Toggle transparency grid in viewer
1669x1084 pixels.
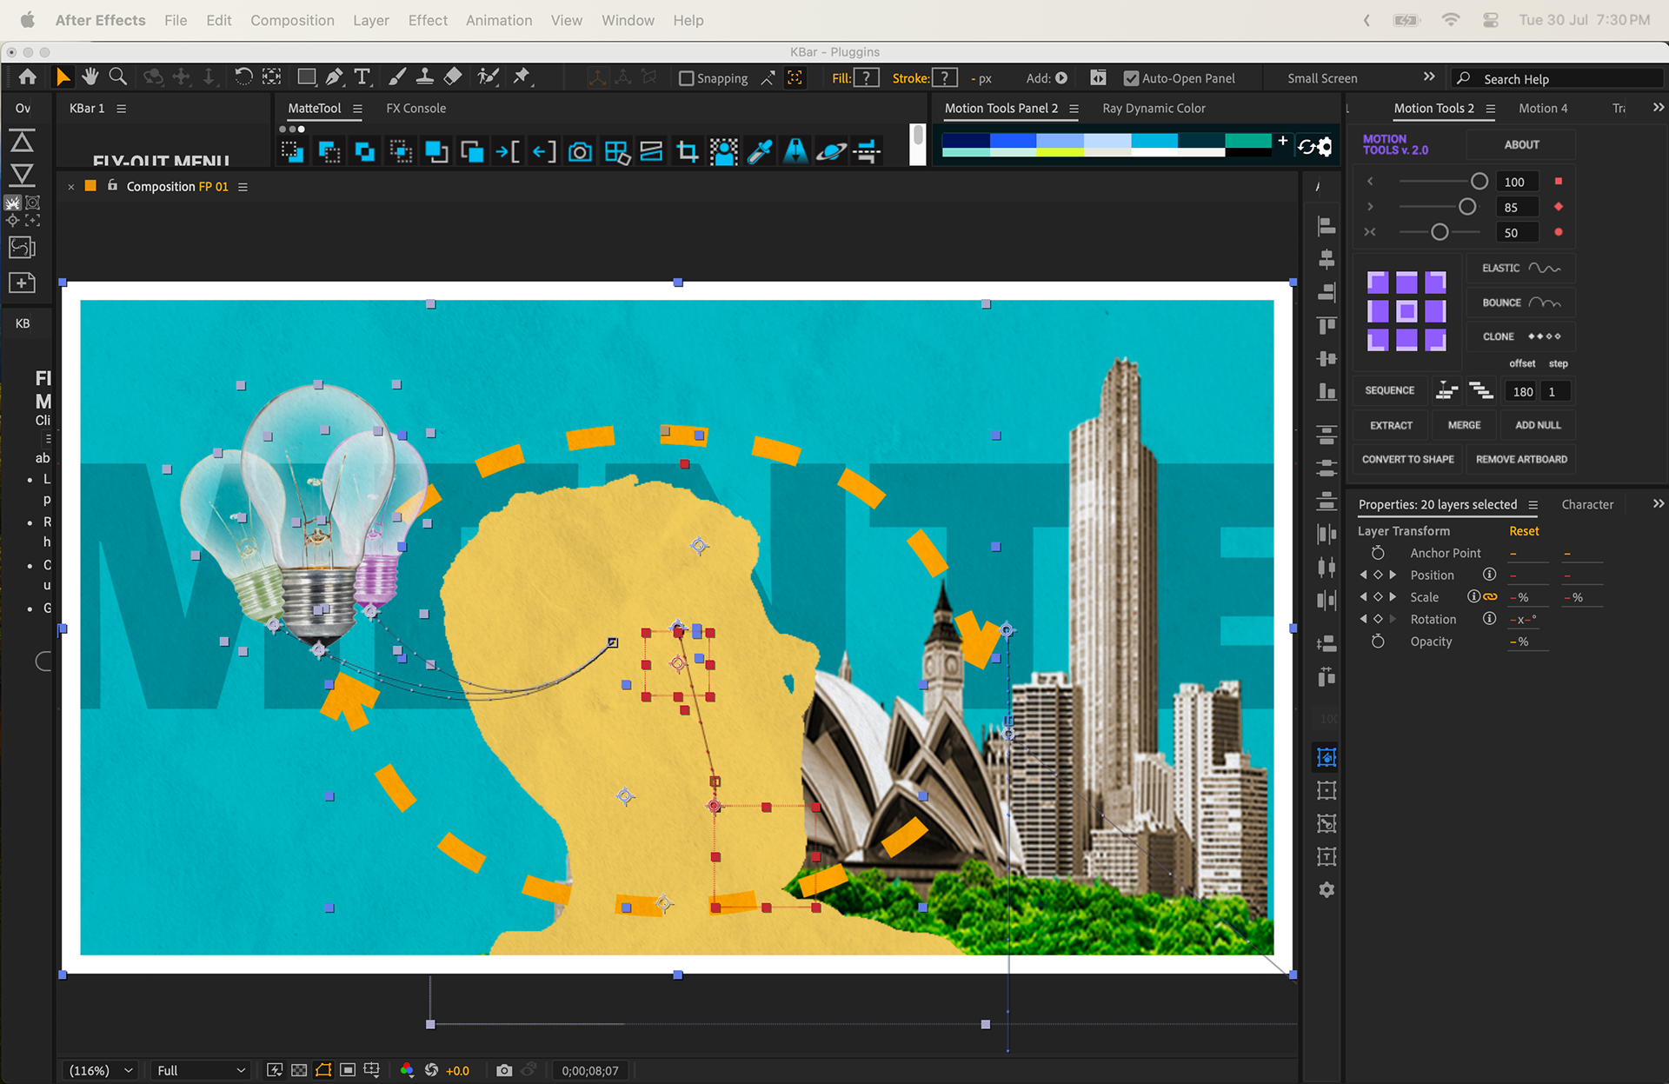click(299, 1070)
